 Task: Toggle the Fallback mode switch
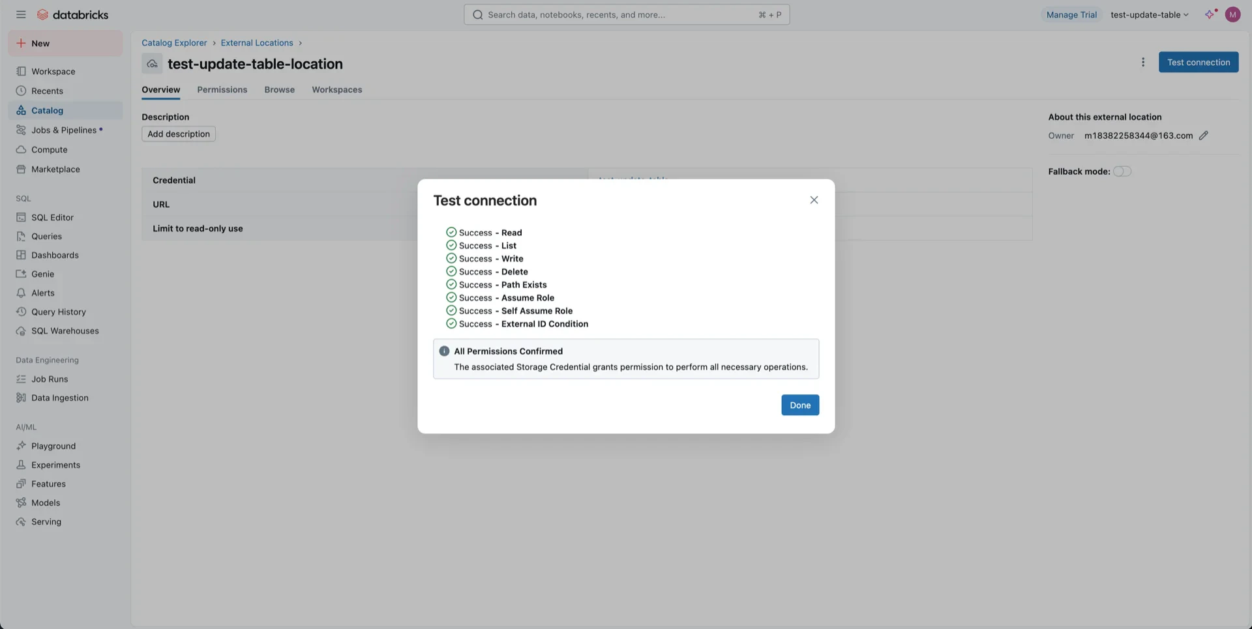(1122, 171)
